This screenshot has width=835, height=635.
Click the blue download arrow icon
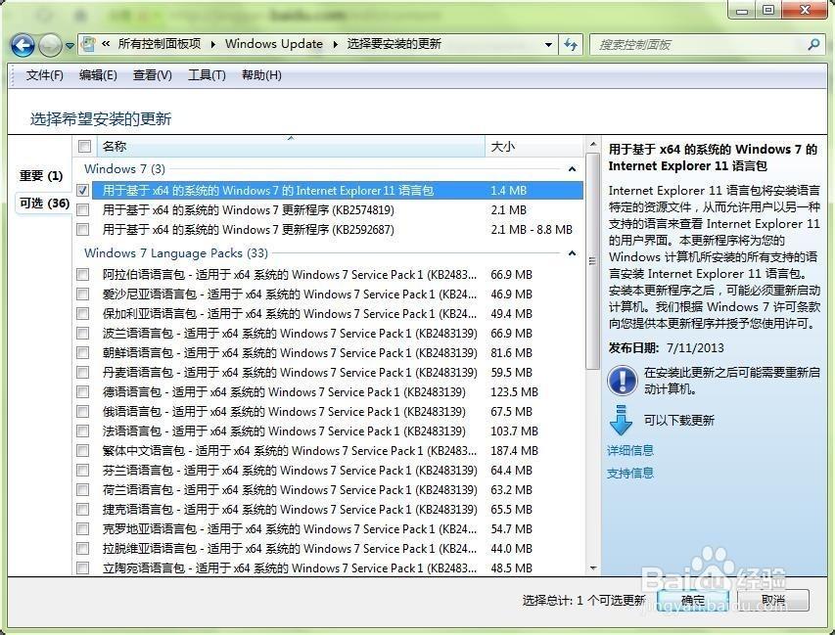[621, 421]
